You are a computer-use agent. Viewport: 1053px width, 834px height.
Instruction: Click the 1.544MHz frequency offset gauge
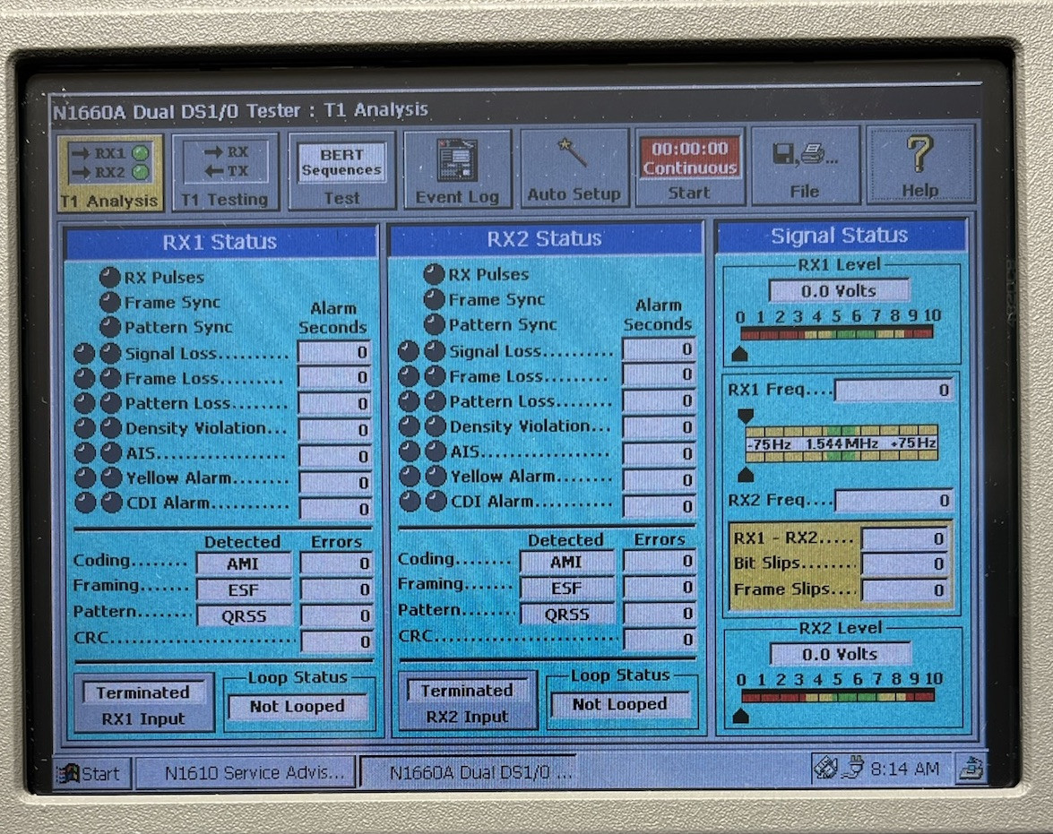point(842,443)
